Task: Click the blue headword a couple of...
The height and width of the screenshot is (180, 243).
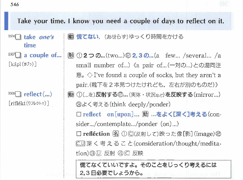Action: coord(43,55)
